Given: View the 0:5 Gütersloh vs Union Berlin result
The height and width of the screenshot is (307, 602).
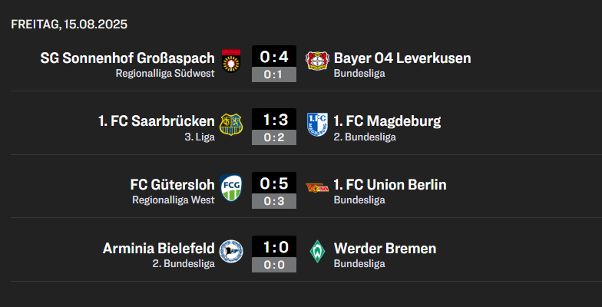Looking at the screenshot, I should tap(274, 184).
